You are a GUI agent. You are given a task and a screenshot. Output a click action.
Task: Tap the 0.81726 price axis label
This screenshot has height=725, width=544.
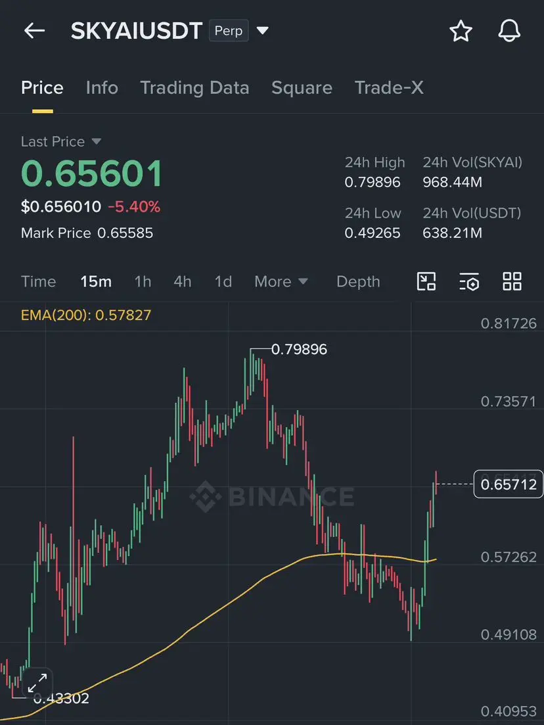(x=509, y=323)
